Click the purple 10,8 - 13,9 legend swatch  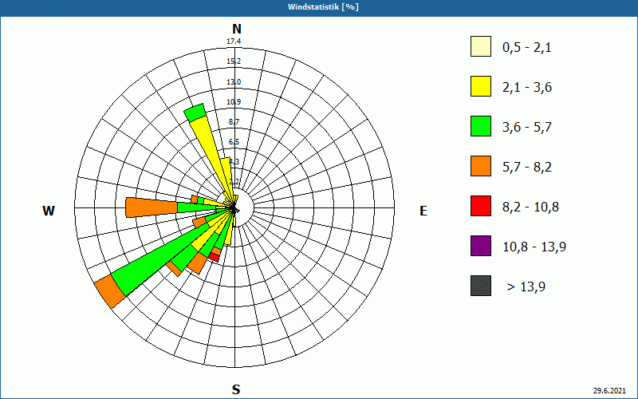coord(481,246)
